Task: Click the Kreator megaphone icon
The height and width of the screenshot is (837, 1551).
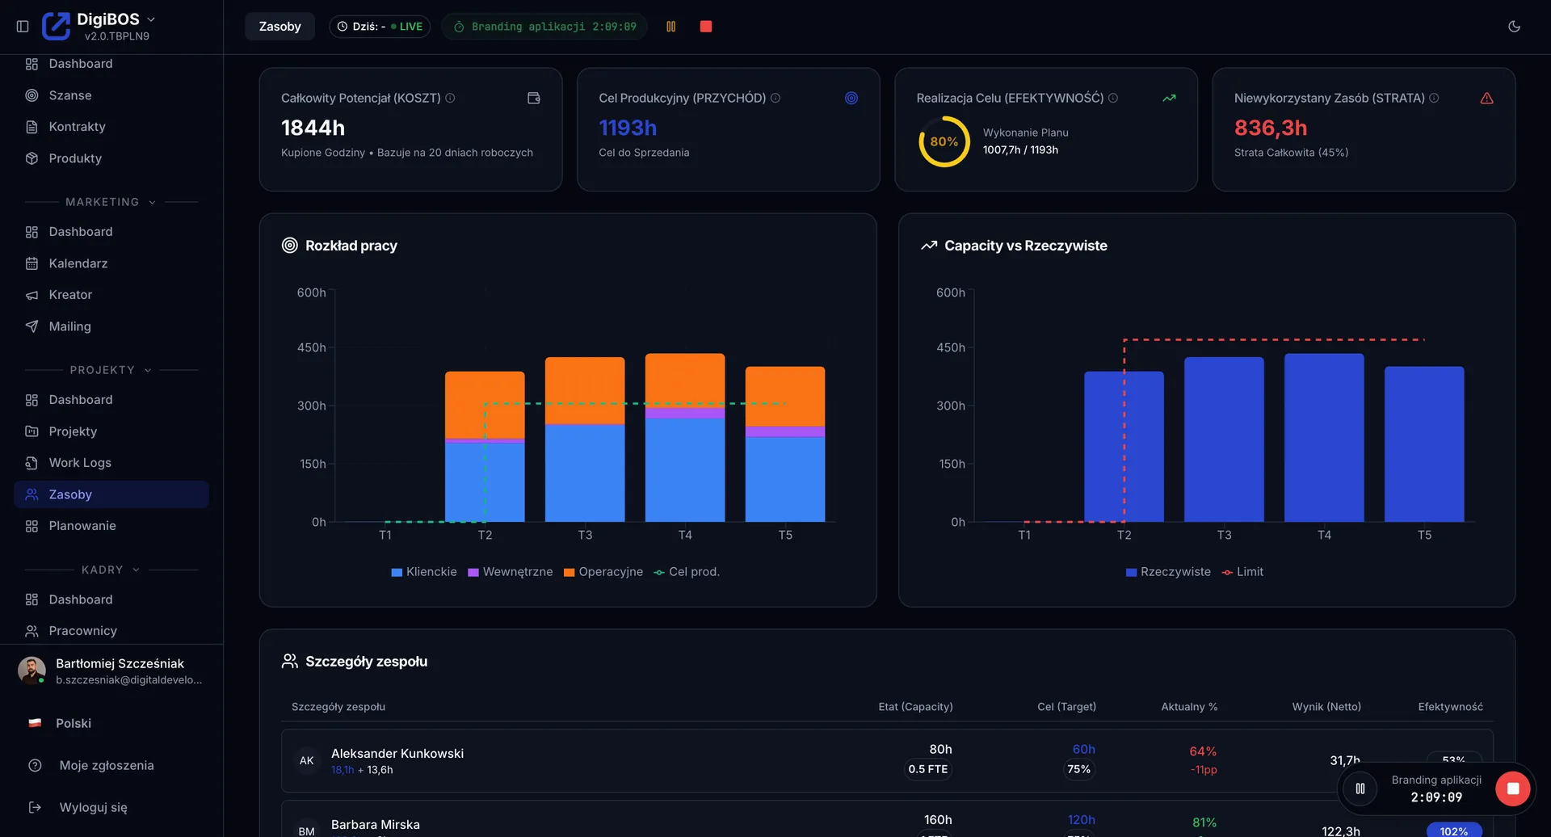Action: tap(32, 295)
